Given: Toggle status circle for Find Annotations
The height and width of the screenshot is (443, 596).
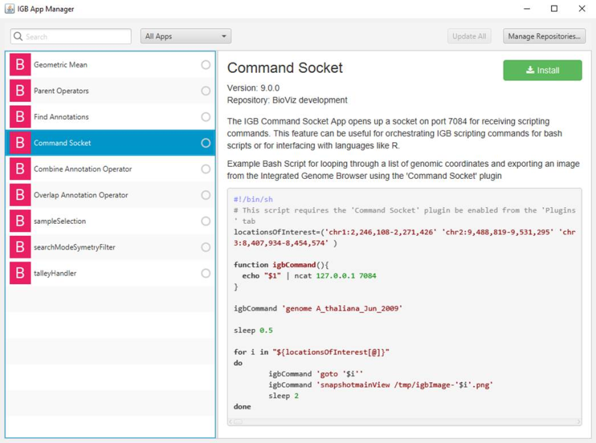Looking at the screenshot, I should click(206, 117).
